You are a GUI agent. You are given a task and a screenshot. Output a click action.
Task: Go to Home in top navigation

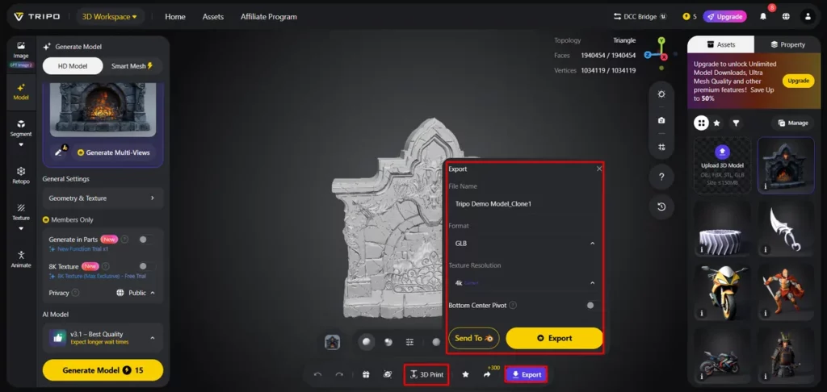(x=175, y=17)
